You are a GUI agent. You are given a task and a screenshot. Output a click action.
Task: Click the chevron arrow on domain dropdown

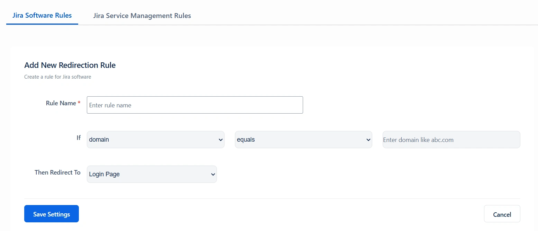(x=220, y=140)
